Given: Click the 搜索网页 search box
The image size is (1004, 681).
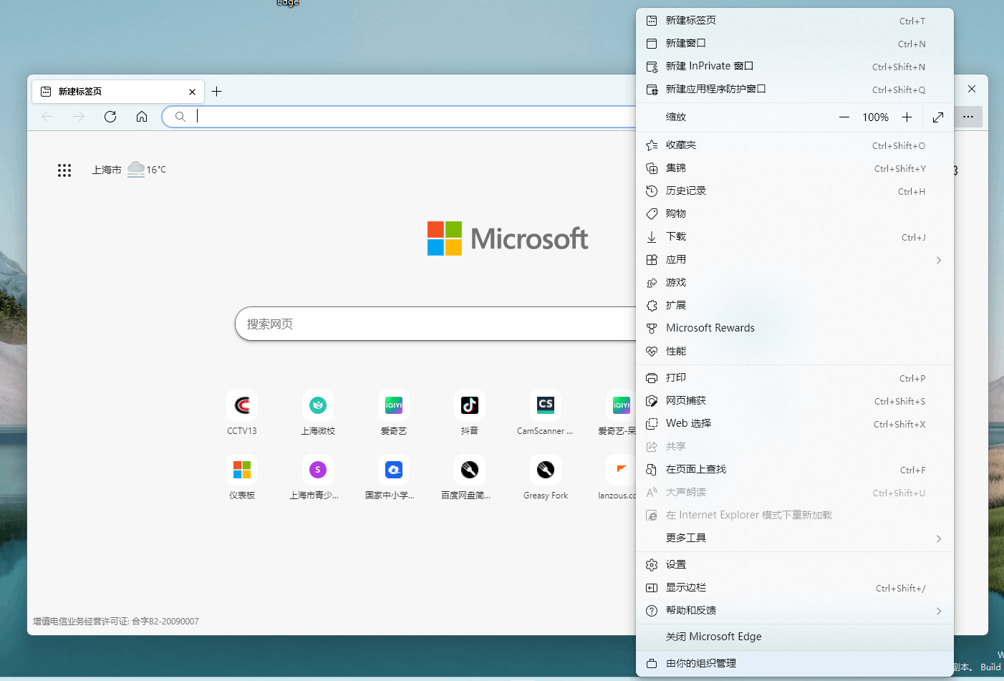Looking at the screenshot, I should 435,324.
